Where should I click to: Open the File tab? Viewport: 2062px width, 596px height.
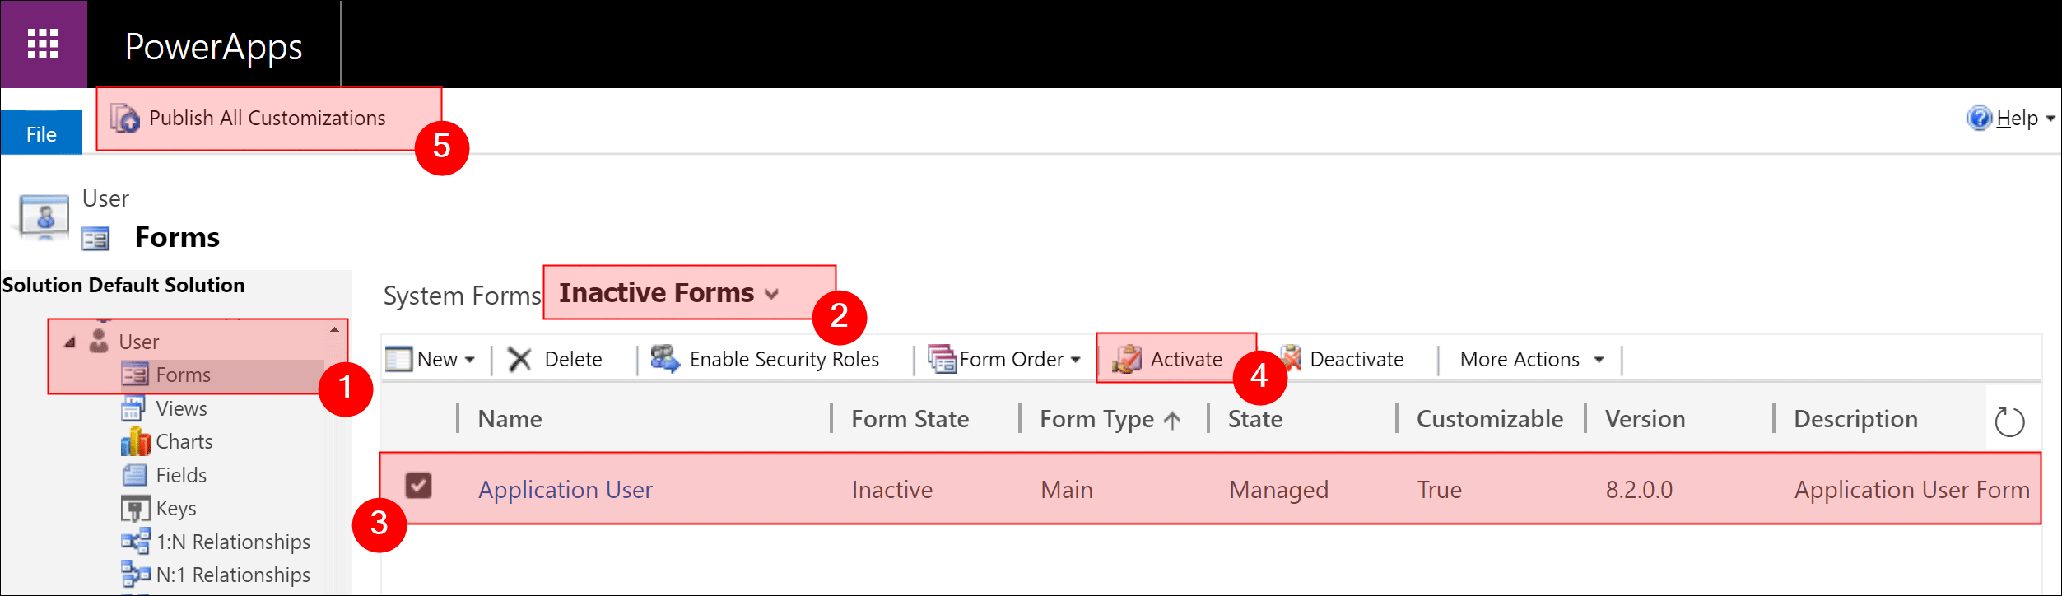tap(41, 134)
